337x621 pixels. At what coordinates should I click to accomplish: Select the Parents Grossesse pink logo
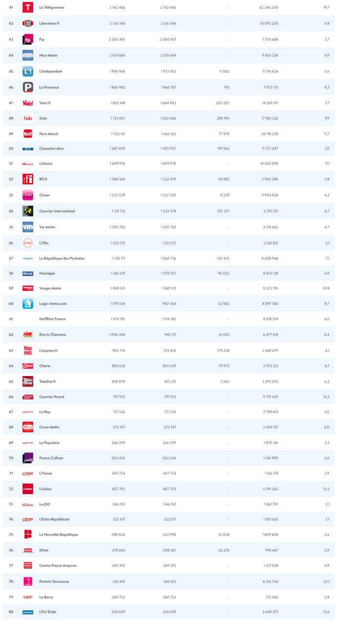click(x=28, y=581)
